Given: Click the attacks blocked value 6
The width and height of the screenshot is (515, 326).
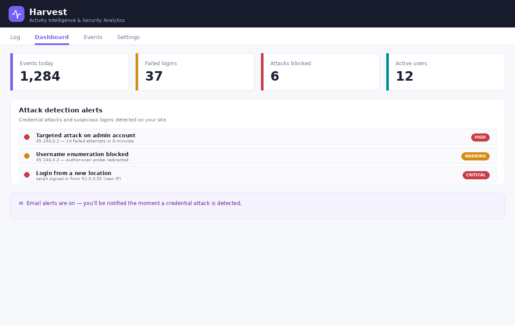Looking at the screenshot, I should coord(275,76).
